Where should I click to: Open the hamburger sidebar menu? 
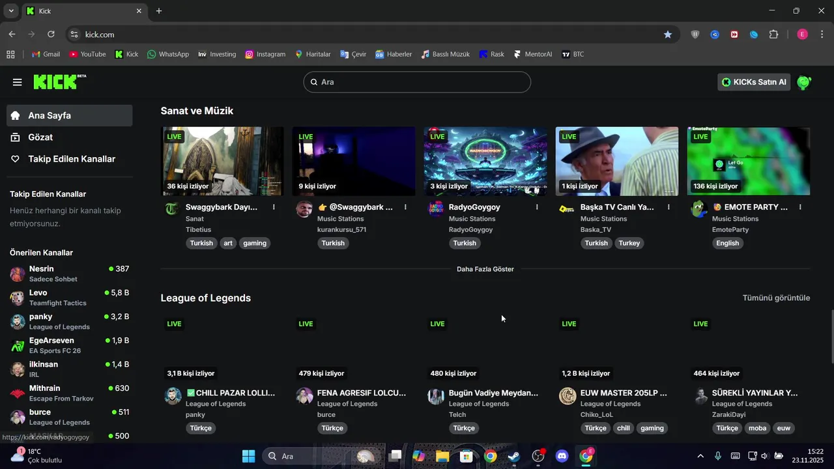pos(17,82)
